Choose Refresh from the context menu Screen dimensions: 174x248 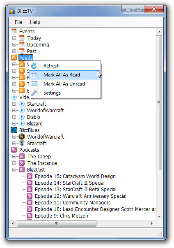click(x=65, y=66)
